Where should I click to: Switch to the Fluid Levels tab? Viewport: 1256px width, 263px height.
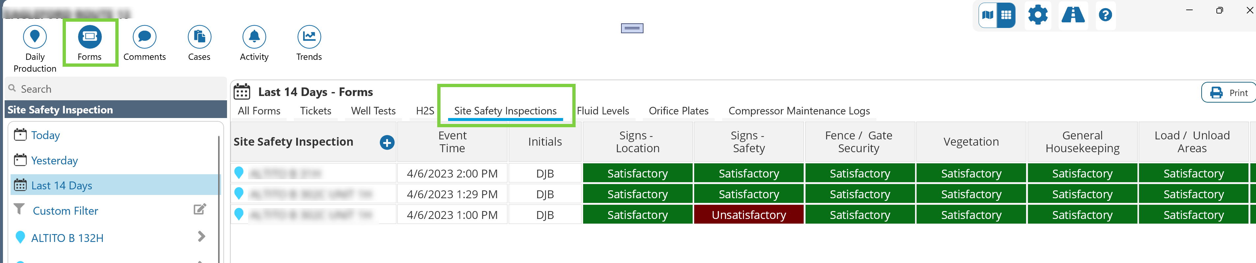coord(603,111)
